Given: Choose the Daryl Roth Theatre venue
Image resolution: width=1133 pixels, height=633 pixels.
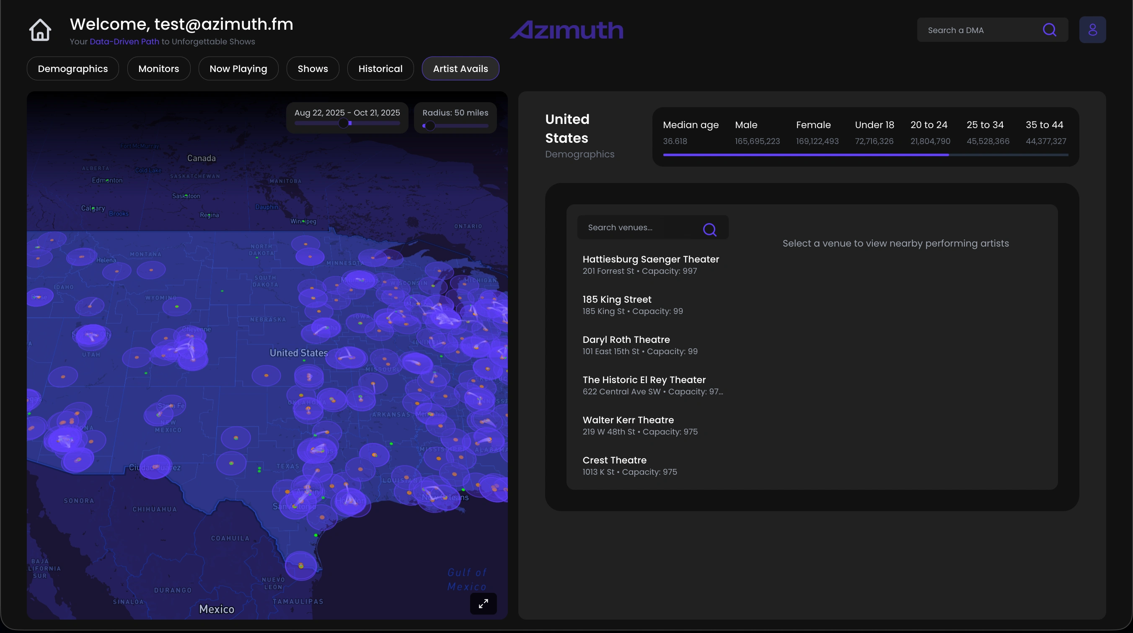Looking at the screenshot, I should pyautogui.click(x=639, y=345).
